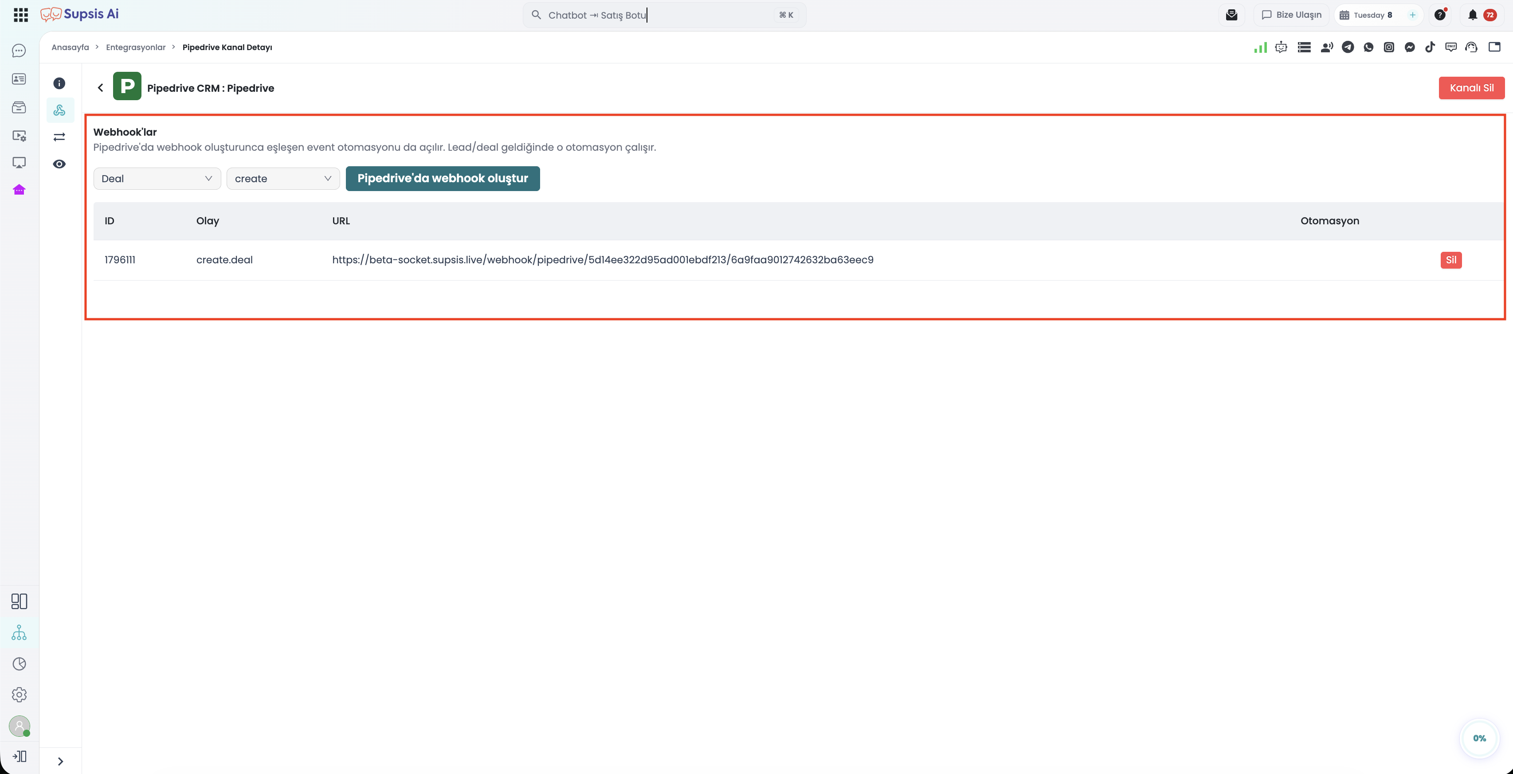
Task: Click the webhook URL text
Action: click(x=603, y=260)
